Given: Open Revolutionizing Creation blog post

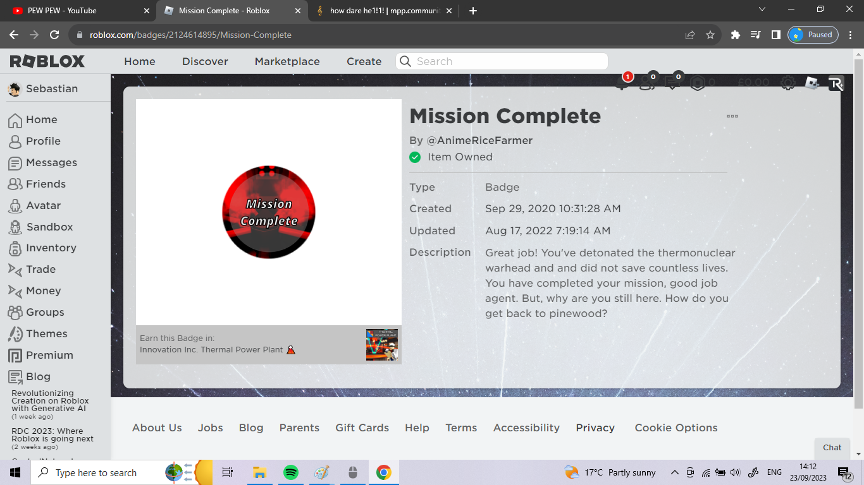Looking at the screenshot, I should pos(50,401).
